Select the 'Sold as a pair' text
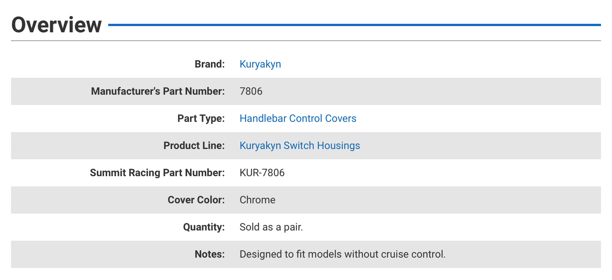 [271, 227]
